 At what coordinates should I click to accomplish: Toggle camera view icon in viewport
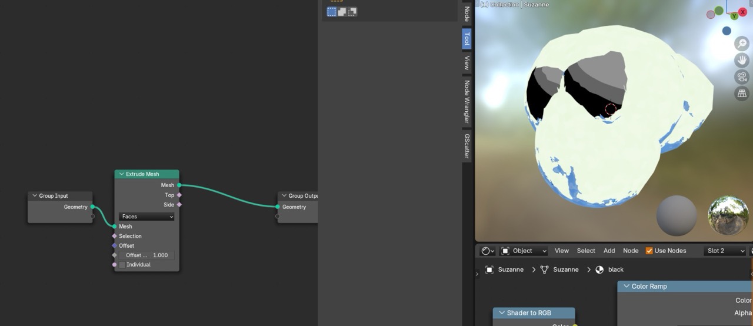click(x=742, y=76)
